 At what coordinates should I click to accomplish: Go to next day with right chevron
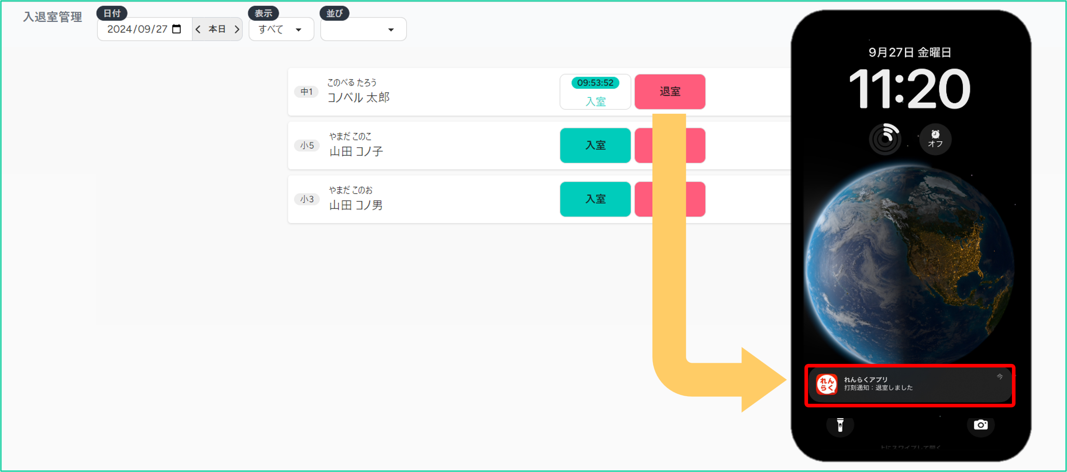(x=237, y=29)
